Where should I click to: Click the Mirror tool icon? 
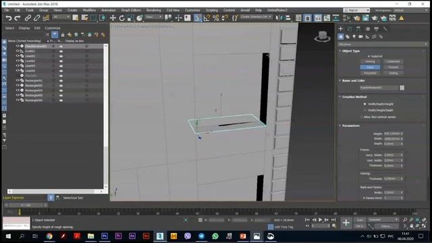(x=279, y=18)
